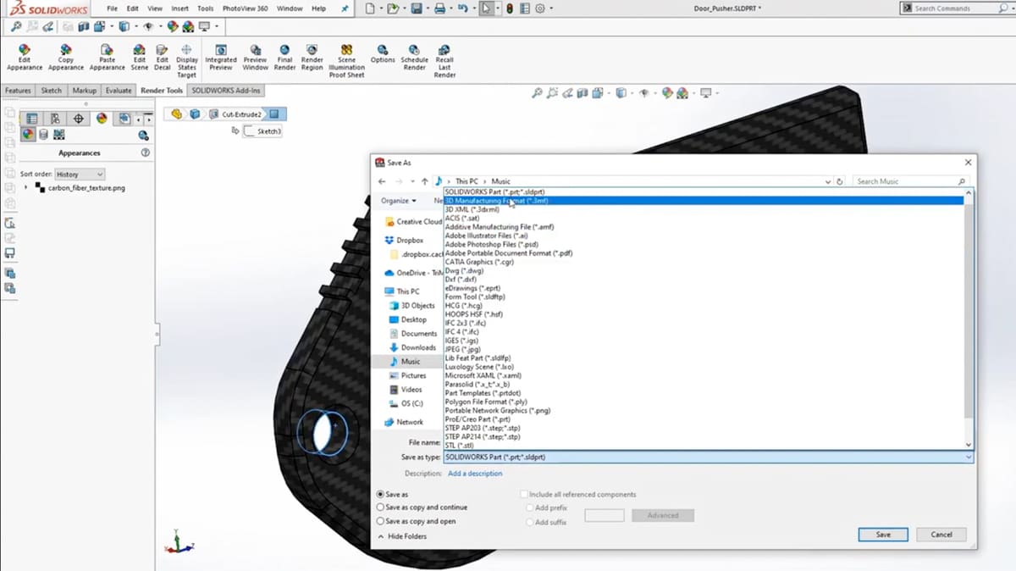The image size is (1016, 571).
Task: Expand carbon_fiber_texture.png tree item
Action: click(26, 187)
